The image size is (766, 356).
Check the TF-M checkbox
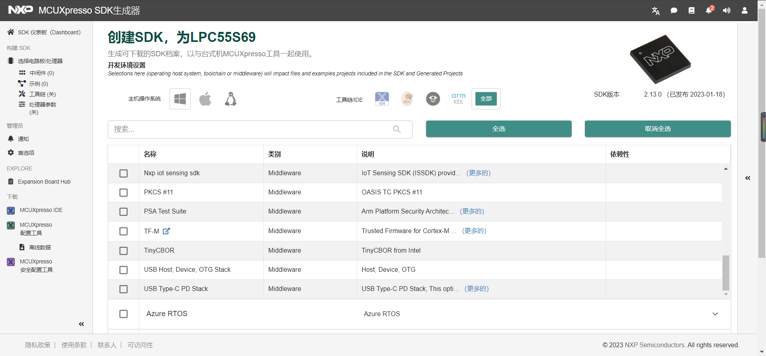pyautogui.click(x=124, y=231)
